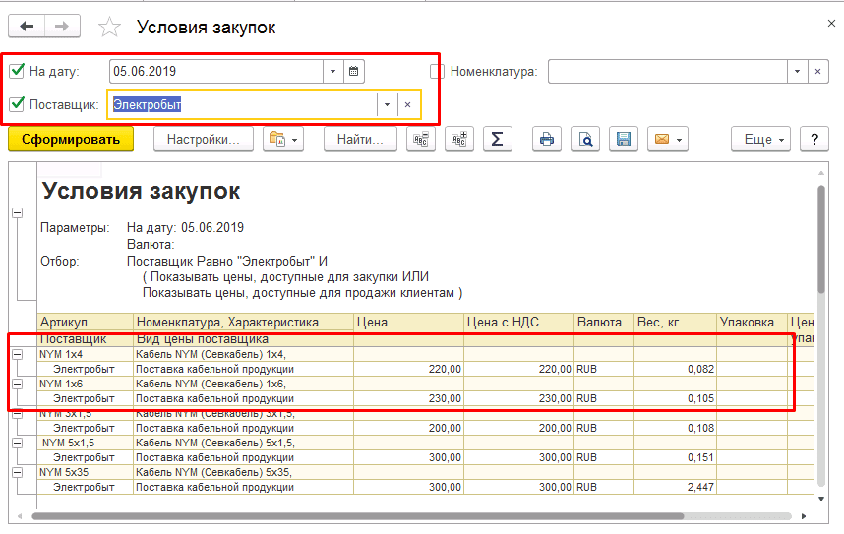The width and height of the screenshot is (844, 534).
Task: Click the back navigation arrow
Action: pos(27,27)
